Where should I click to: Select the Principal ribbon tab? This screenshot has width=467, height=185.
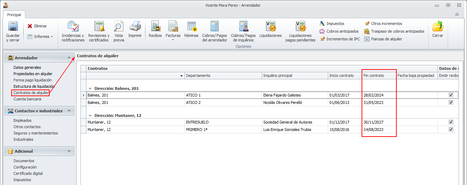pyautogui.click(x=14, y=15)
